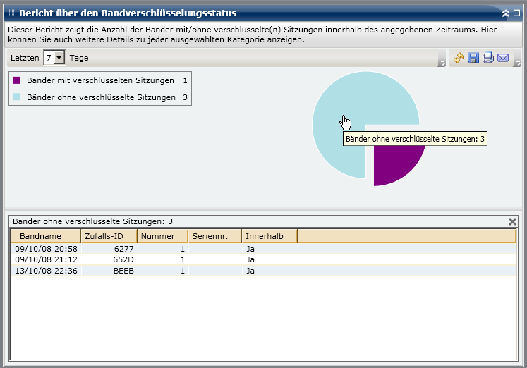Image resolution: width=527 pixels, height=368 pixels.
Task: Open the days filter toolbar options arrow
Action: [442, 63]
